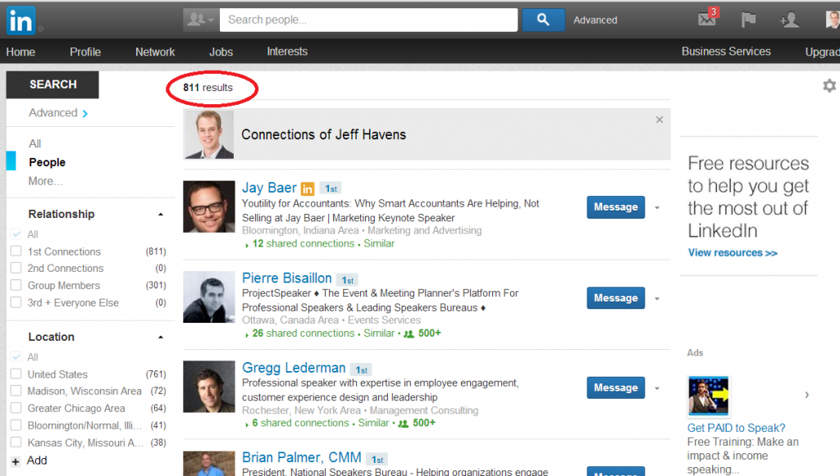Go to the Jobs menu
This screenshot has height=476, width=840.
pos(221,52)
